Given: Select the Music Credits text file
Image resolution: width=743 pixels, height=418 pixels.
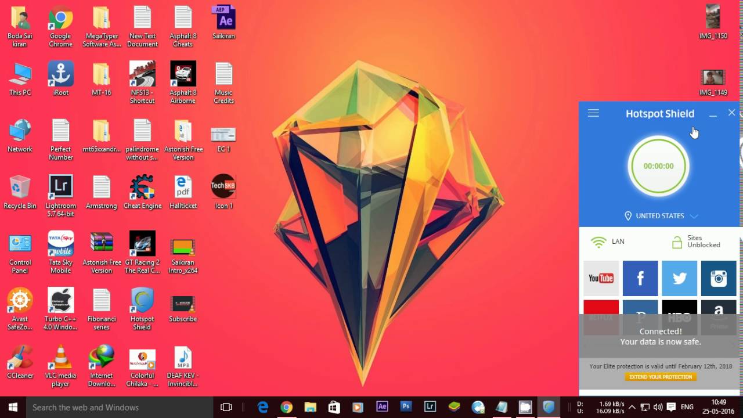Looking at the screenshot, I should [223, 83].
